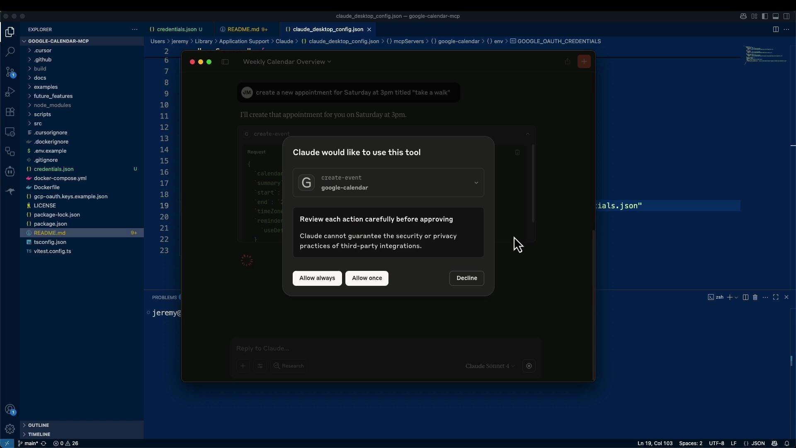Open the Accounts menu in the activity bar
796x448 pixels.
tap(10, 409)
